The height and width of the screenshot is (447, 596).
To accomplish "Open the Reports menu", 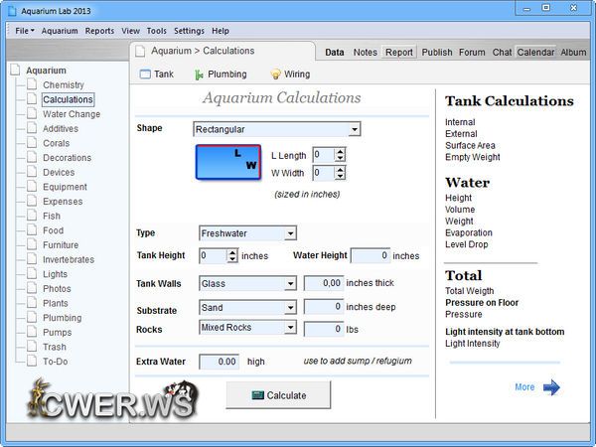I will pyautogui.click(x=99, y=31).
